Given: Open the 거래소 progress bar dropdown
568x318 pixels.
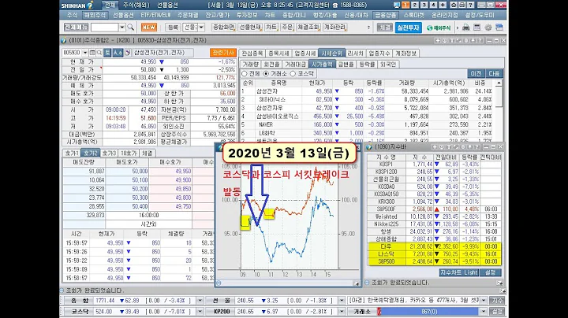Looking at the screenshot, I should tap(484, 311).
